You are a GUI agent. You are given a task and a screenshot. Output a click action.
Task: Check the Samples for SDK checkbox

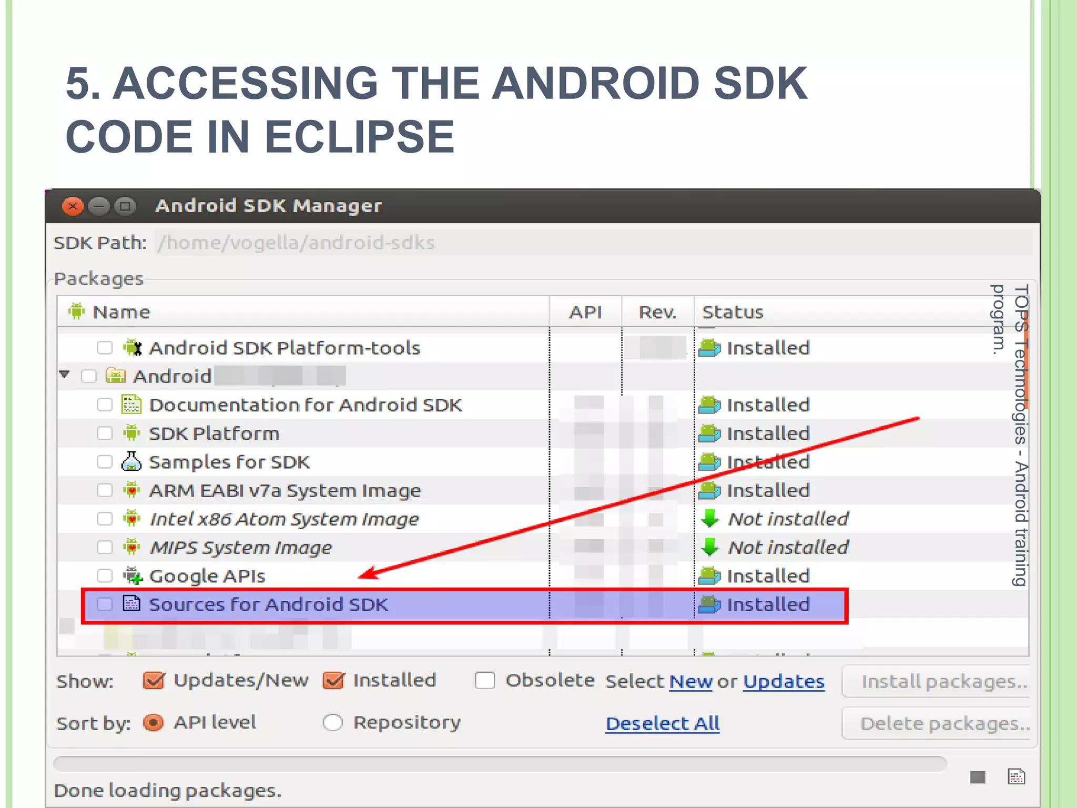[105, 461]
